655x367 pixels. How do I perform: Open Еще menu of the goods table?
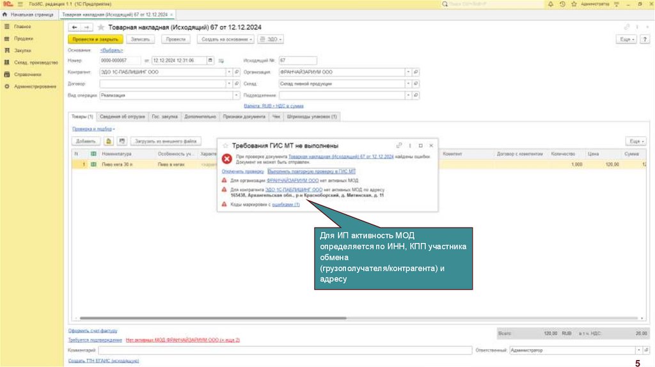point(636,141)
